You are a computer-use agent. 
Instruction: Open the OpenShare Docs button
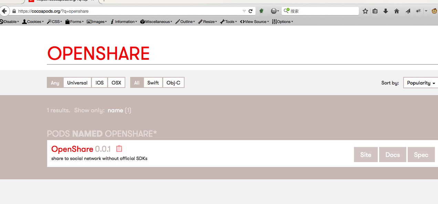point(393,155)
